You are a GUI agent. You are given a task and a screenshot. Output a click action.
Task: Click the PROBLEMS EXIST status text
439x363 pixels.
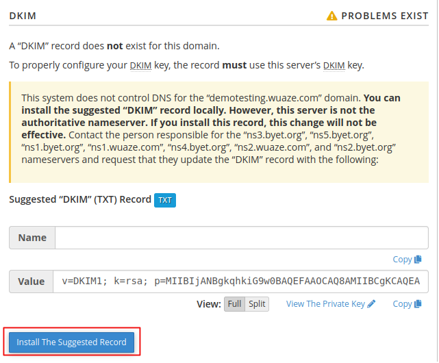385,16
